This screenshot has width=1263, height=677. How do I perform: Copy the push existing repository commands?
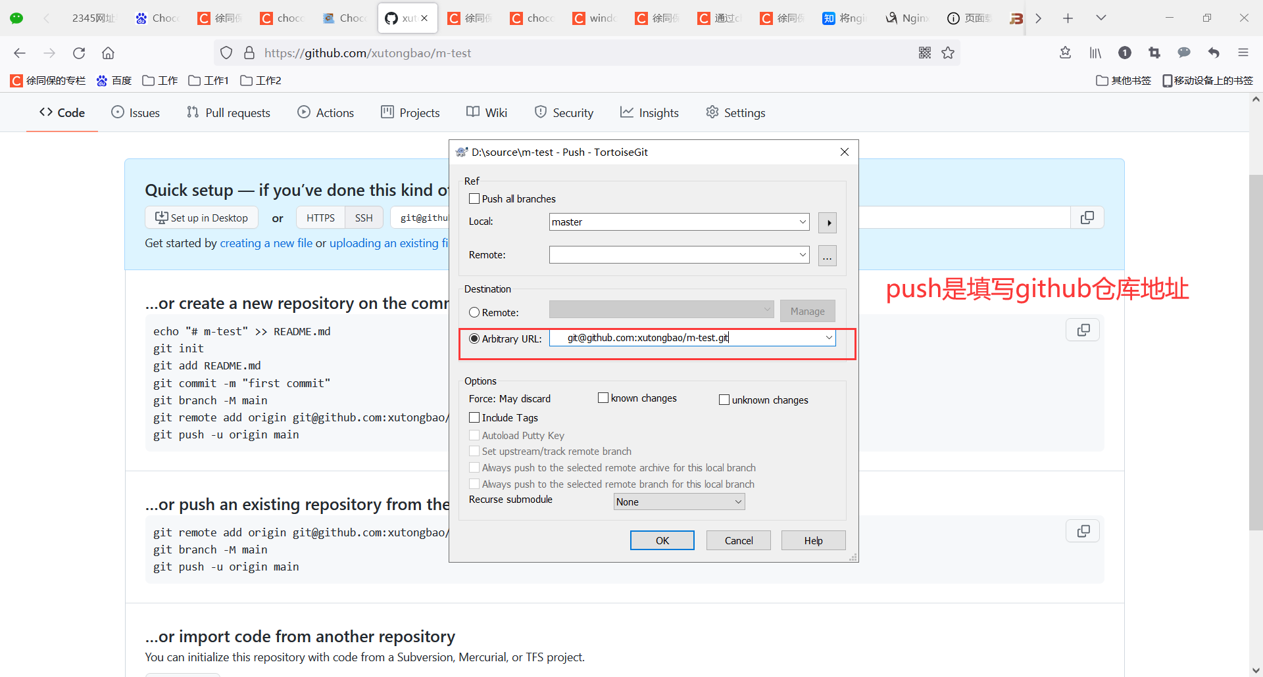[x=1083, y=531]
